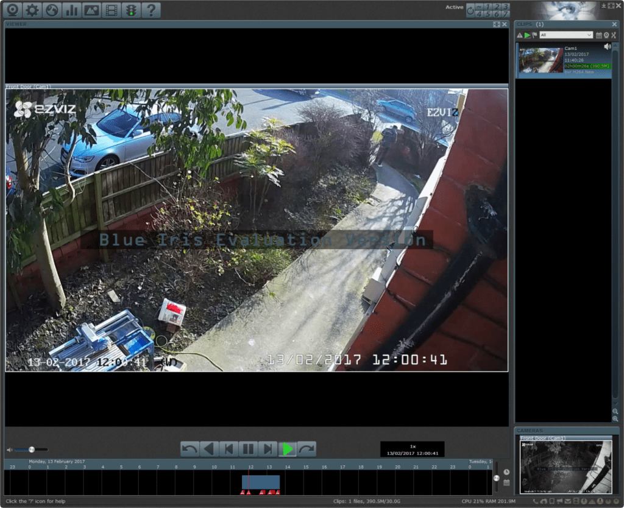Pause playback with the pause button
Screen dimensions: 624x508
click(248, 449)
